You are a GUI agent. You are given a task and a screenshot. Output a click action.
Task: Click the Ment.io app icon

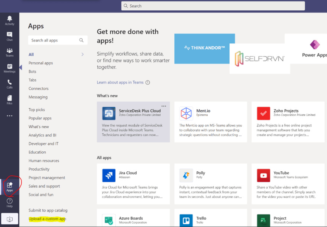[186, 113]
